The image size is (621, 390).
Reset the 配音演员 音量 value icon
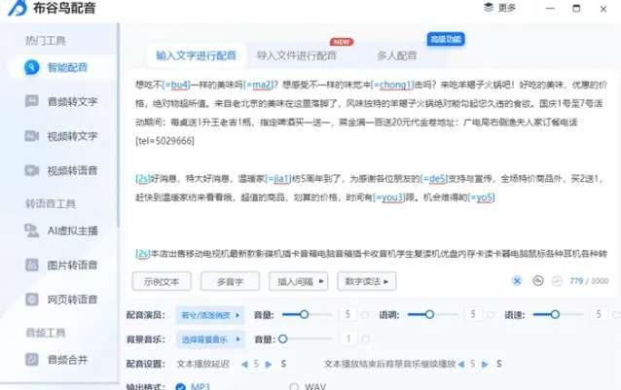[365, 315]
